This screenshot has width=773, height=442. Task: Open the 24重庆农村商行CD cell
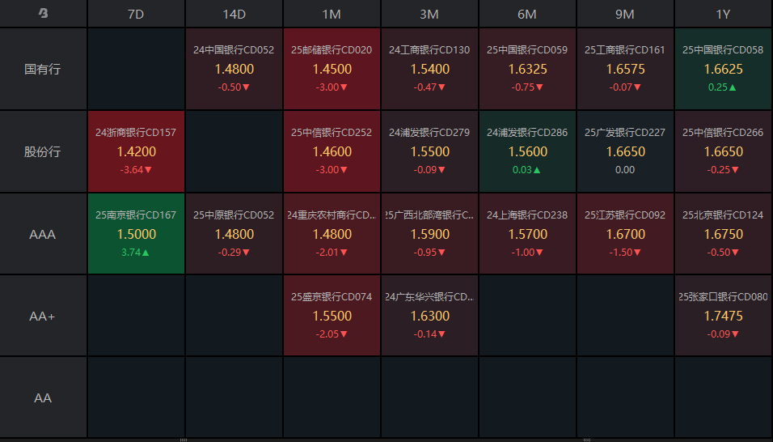[332, 233]
